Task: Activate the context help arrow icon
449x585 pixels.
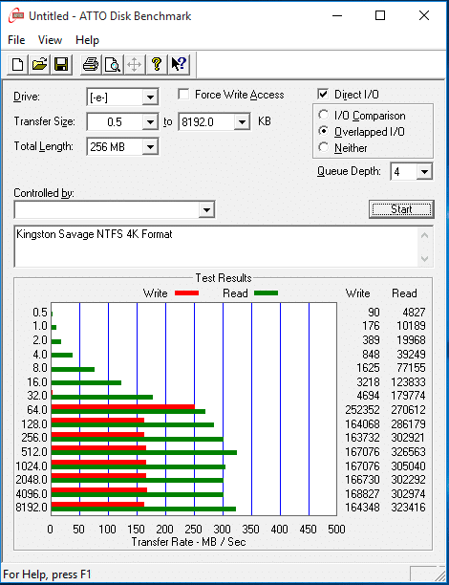Action: pyautogui.click(x=179, y=65)
